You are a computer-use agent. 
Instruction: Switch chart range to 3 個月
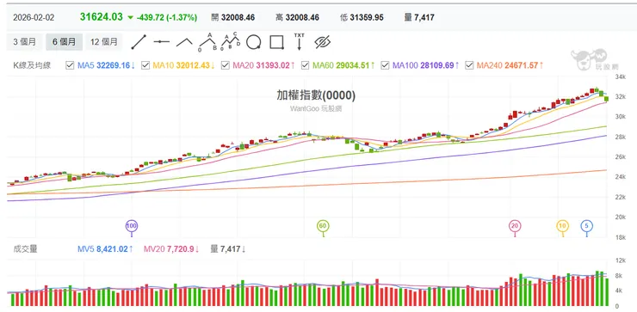24,42
